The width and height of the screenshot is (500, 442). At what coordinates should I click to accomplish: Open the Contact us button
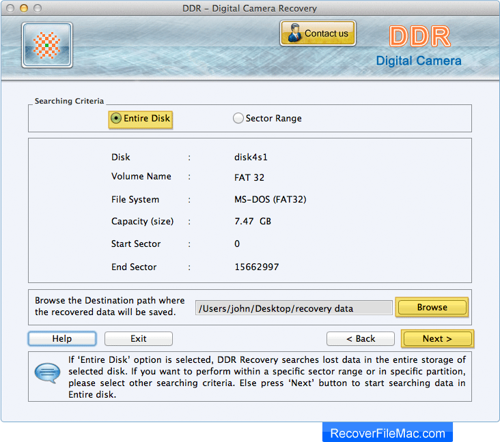pyautogui.click(x=318, y=33)
